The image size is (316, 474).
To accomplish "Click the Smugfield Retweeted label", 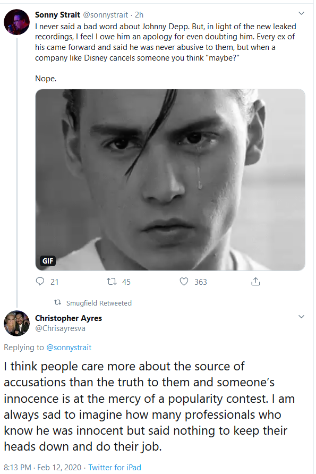I will (99, 303).
